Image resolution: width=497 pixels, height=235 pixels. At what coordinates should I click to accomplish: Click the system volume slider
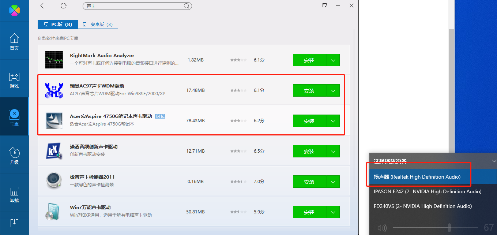tap(435, 228)
